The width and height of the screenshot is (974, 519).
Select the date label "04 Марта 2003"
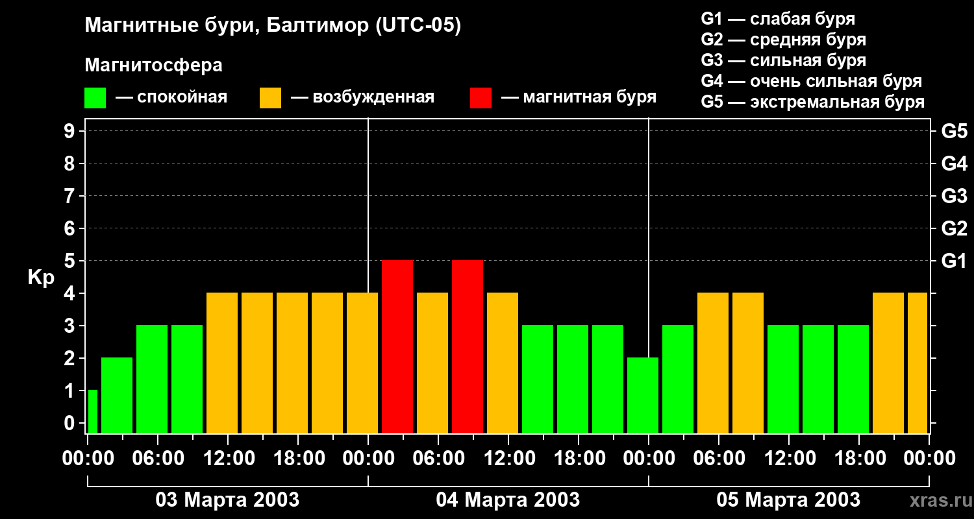tap(508, 500)
